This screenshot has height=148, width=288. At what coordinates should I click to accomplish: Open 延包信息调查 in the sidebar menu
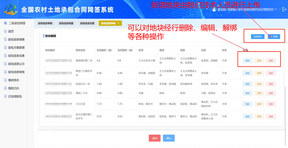(16, 39)
